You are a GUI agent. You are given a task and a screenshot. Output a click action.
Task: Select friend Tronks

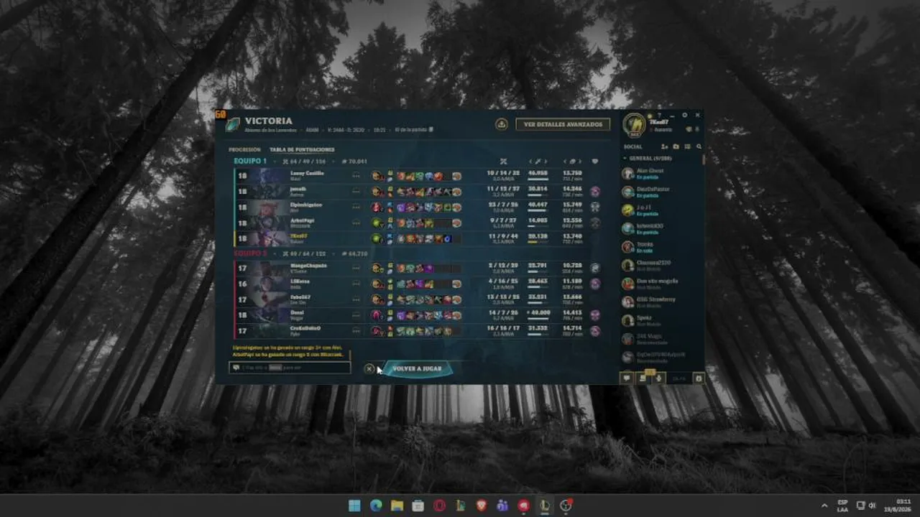tap(661, 246)
